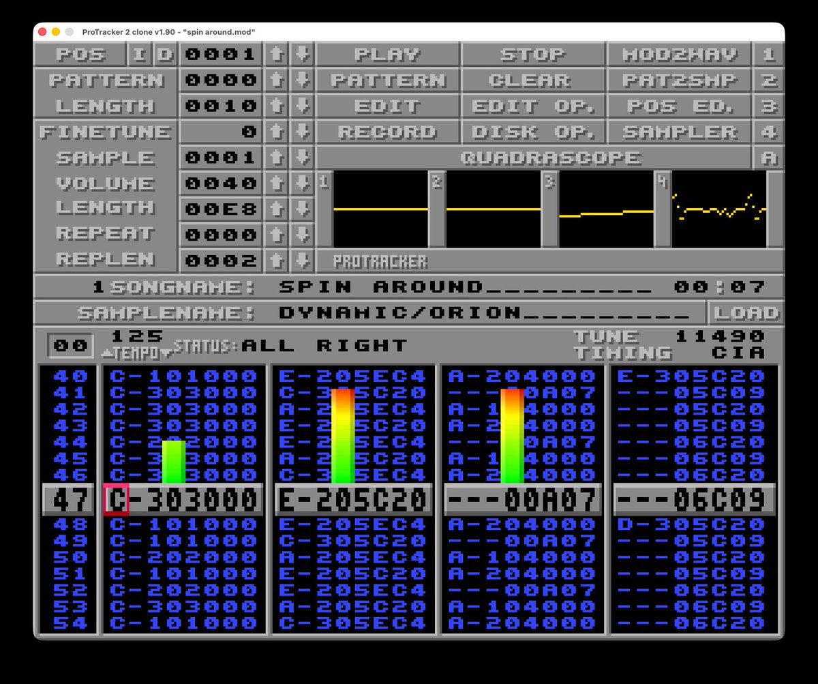The width and height of the screenshot is (818, 684).
Task: Click current row channel 2 cell E-205C20
Action: point(353,500)
